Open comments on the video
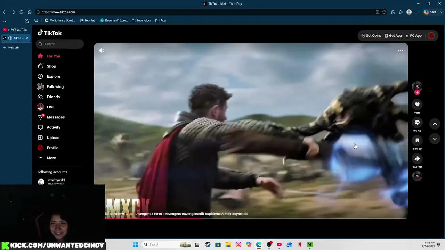The height and width of the screenshot is (250, 445). [x=417, y=123]
